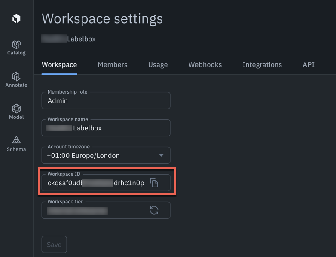Image resolution: width=336 pixels, height=257 pixels.
Task: Open the Account timezone dropdown
Action: pos(106,155)
